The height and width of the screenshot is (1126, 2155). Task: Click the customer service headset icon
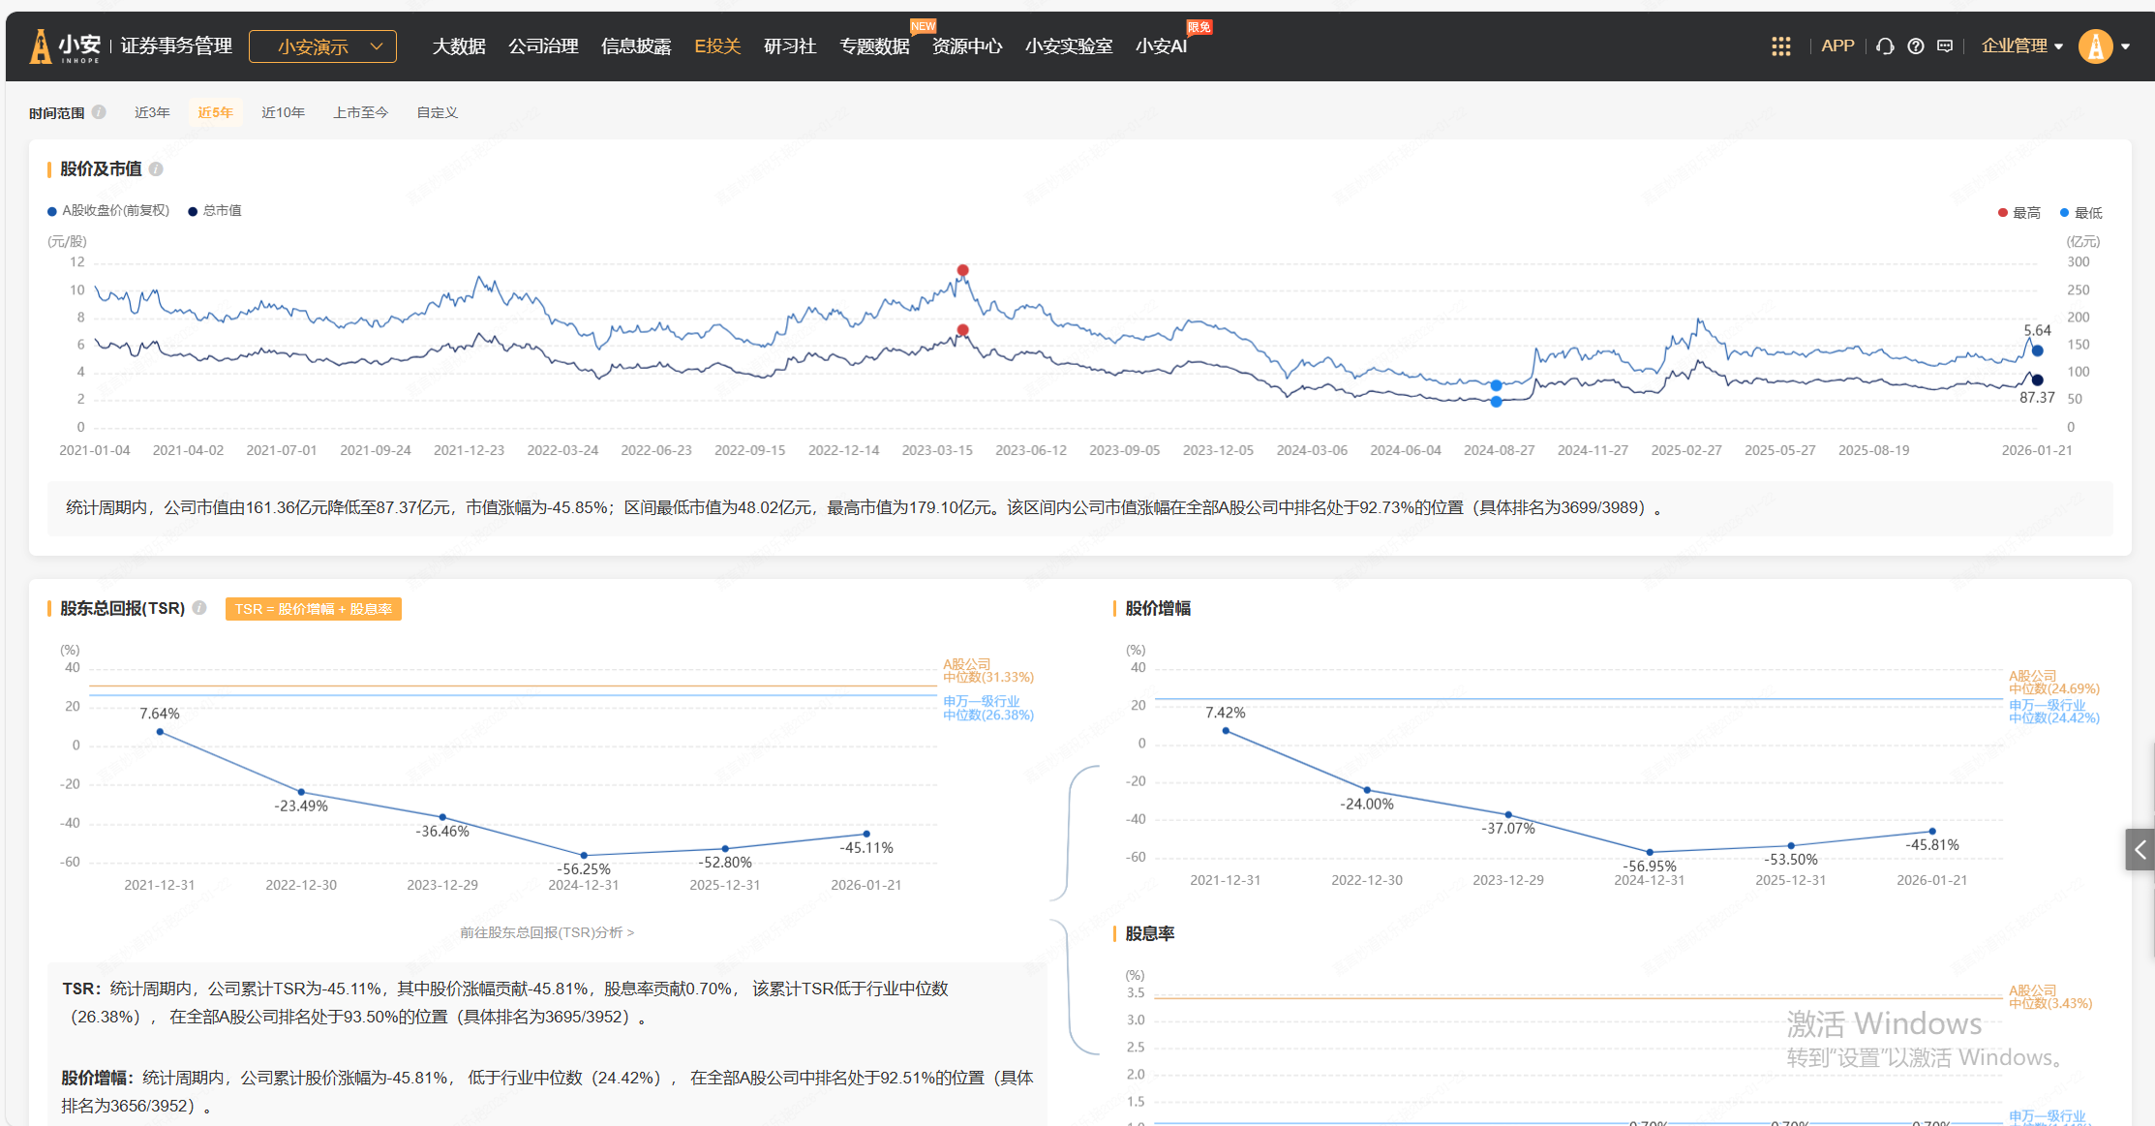point(1885,46)
